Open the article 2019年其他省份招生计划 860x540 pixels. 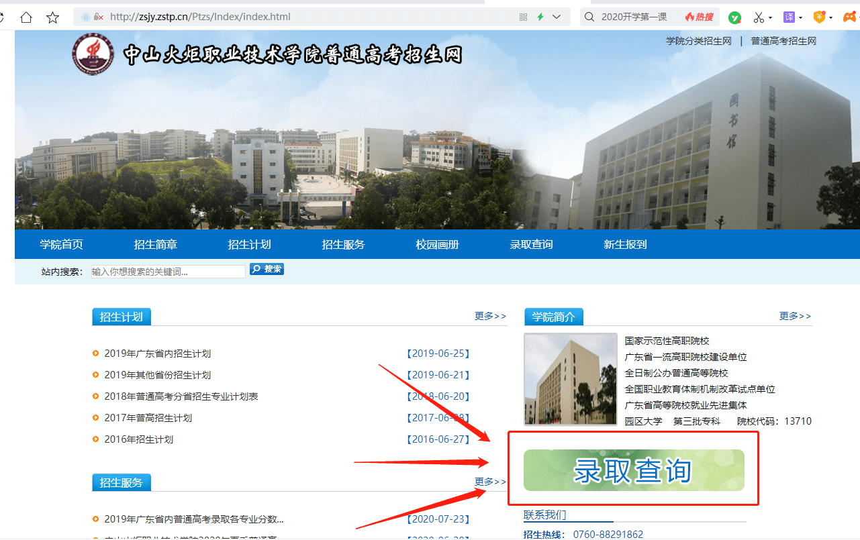[158, 375]
